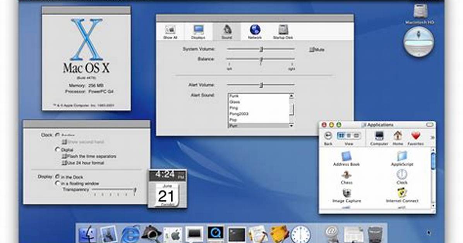Click Back button in Applications window
The image size is (463, 243).
point(328,138)
